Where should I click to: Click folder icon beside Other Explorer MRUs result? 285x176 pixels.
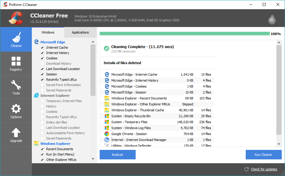click(x=107, y=104)
